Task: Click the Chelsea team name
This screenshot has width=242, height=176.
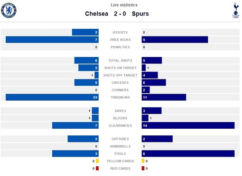Action: [96, 14]
